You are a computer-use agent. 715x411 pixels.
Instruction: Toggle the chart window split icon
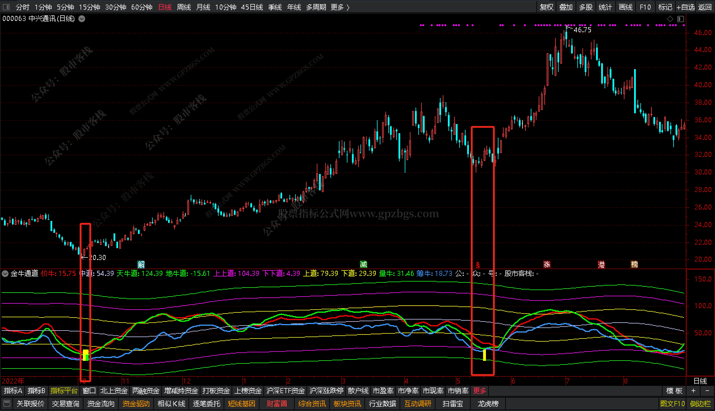(x=681, y=19)
